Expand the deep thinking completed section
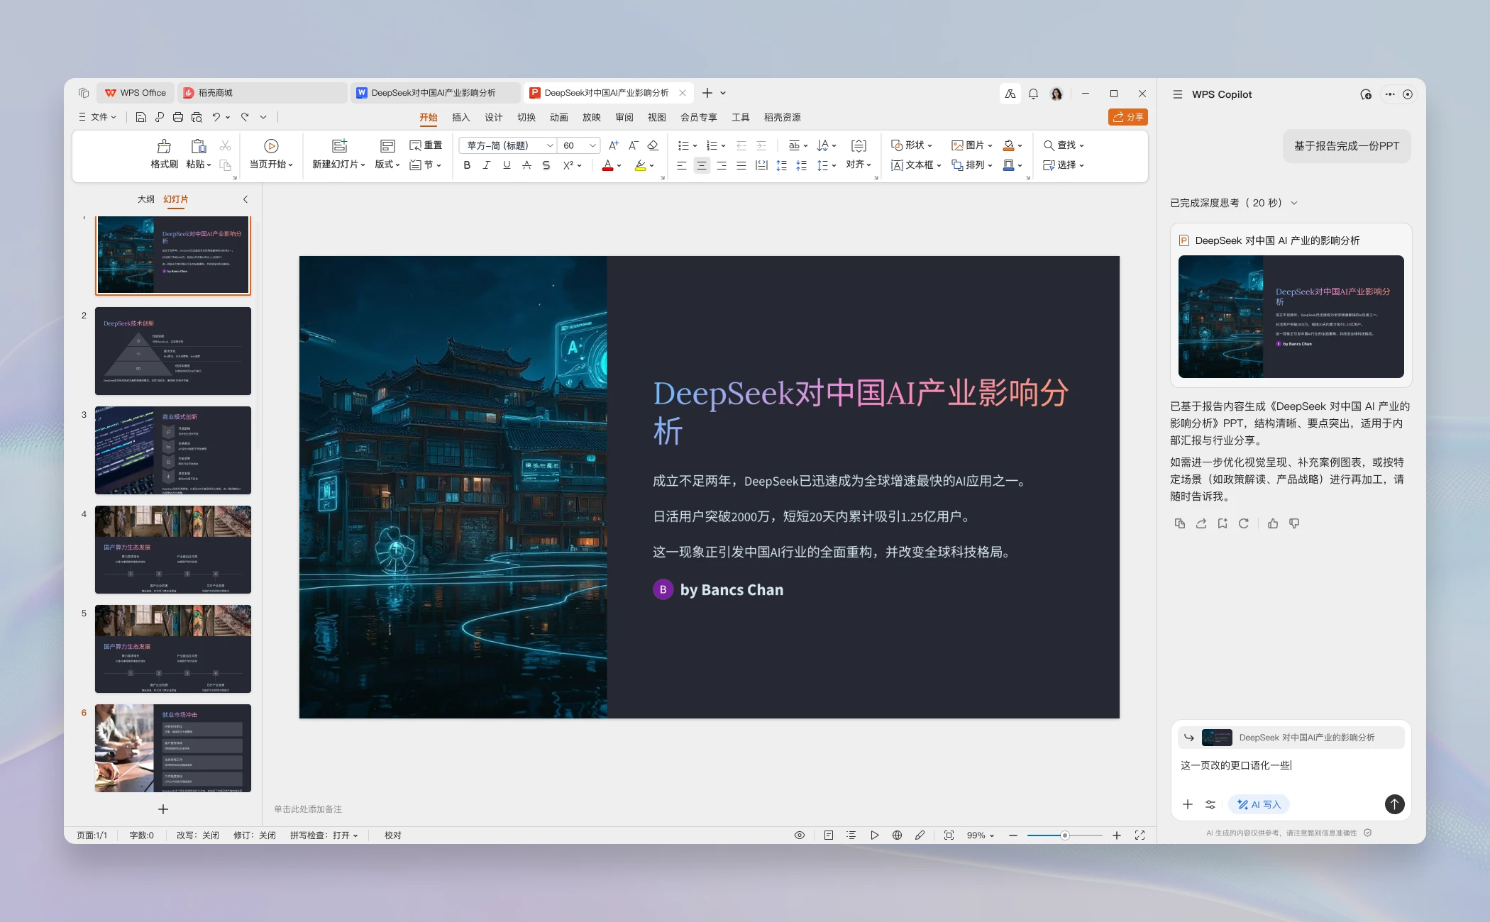This screenshot has height=922, width=1490. click(x=1294, y=203)
